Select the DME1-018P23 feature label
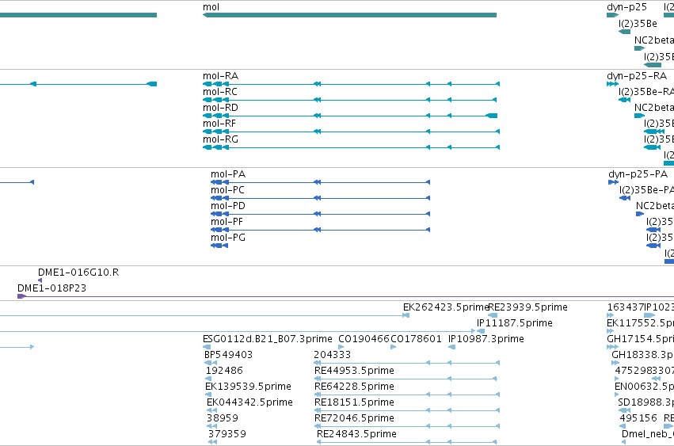This screenshot has width=674, height=446. [x=51, y=288]
